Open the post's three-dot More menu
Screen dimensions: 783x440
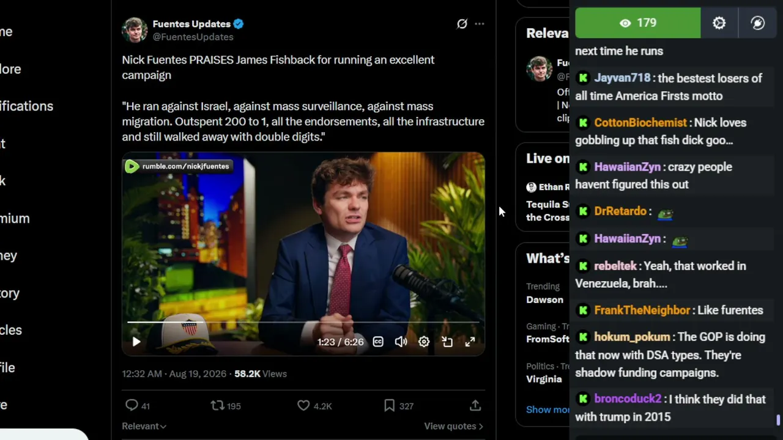click(x=480, y=24)
